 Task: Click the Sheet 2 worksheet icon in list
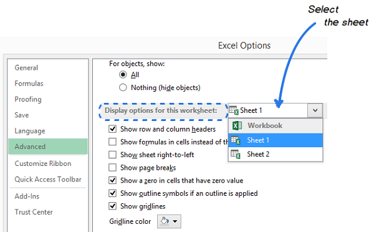[x=236, y=154]
